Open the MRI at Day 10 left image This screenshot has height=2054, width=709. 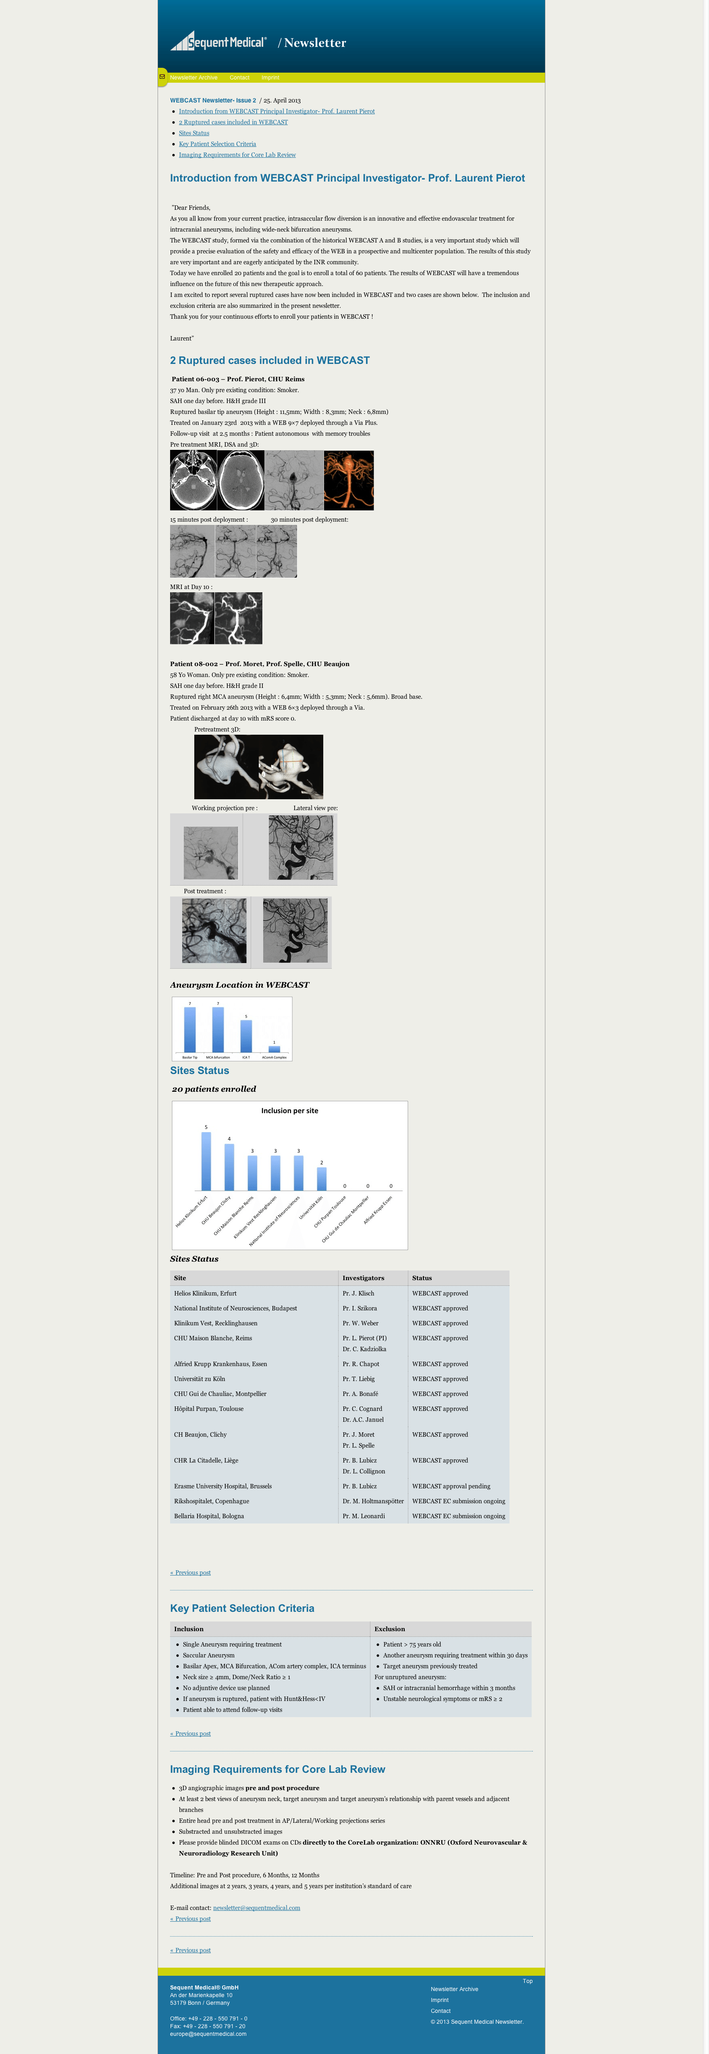[192, 618]
